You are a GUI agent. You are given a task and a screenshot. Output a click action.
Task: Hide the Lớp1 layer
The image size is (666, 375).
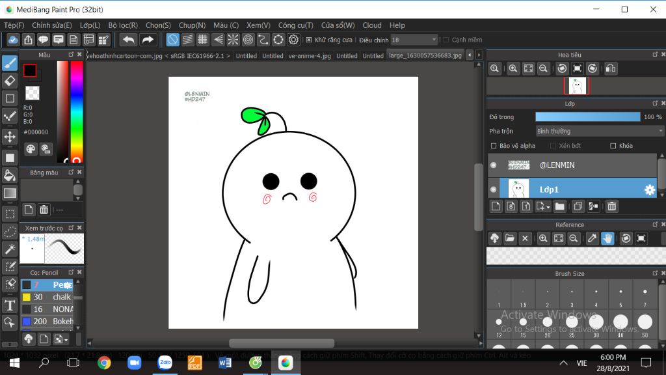494,189
